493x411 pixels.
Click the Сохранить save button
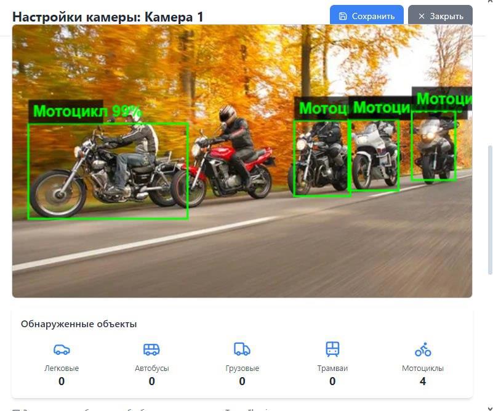[x=366, y=15]
